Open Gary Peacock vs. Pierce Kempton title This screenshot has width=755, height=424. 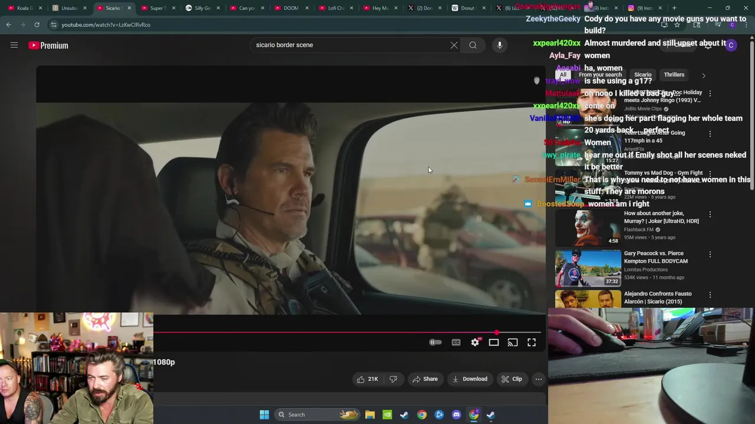[x=655, y=257]
